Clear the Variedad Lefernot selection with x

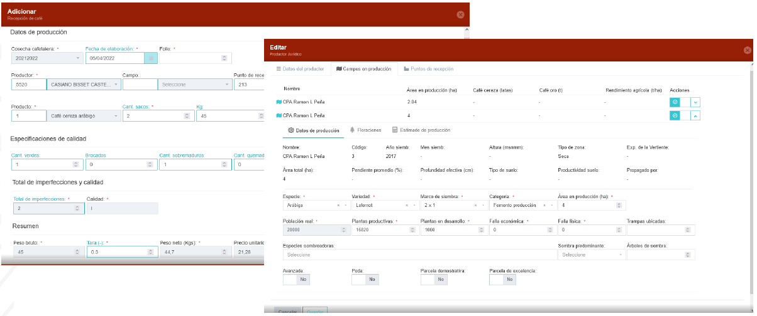406,205
